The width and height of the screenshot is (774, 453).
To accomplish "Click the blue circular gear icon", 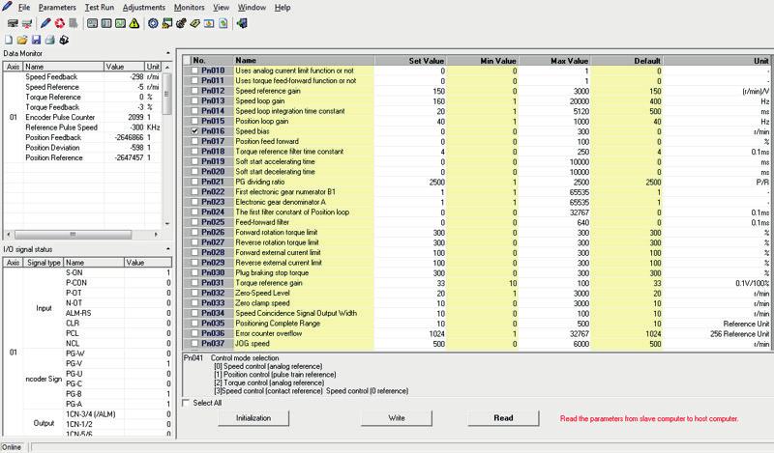I will pyautogui.click(x=153, y=23).
